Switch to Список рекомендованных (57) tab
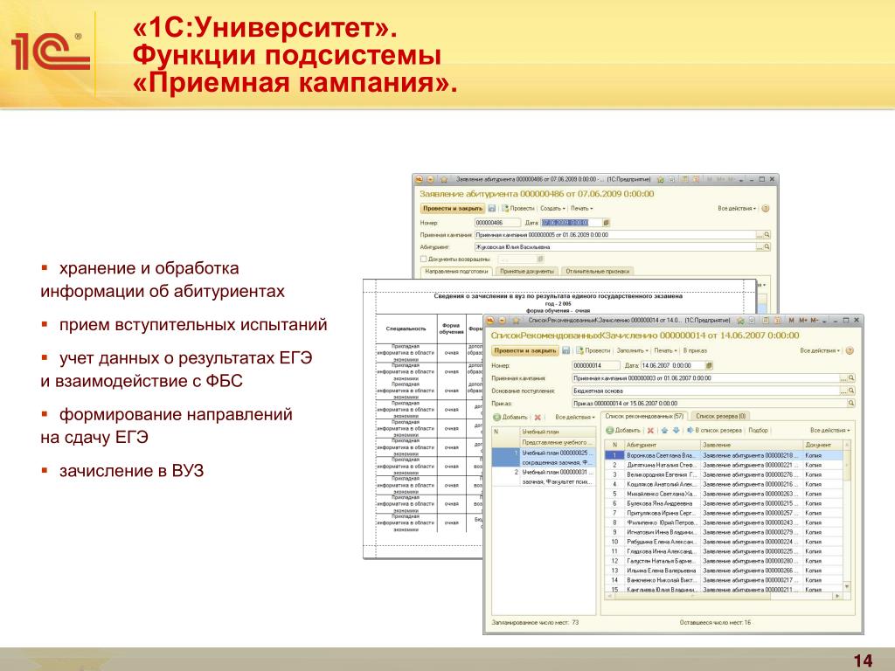This screenshot has width=895, height=671. [644, 417]
